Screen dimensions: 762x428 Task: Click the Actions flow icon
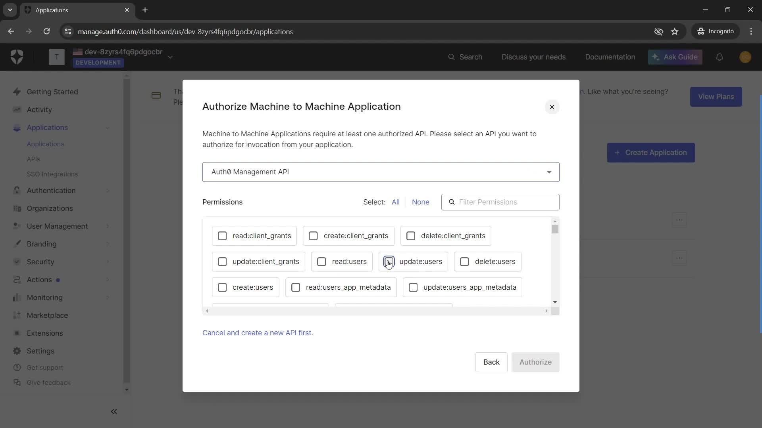coord(17,280)
